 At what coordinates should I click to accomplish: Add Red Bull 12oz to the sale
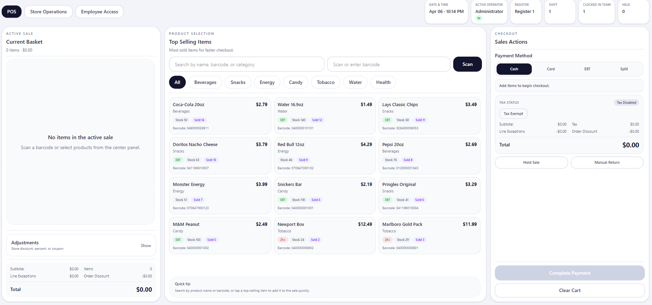324,156
